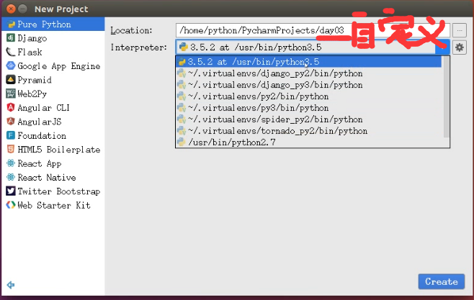Select React App project type
The width and height of the screenshot is (474, 300).
click(53, 163)
